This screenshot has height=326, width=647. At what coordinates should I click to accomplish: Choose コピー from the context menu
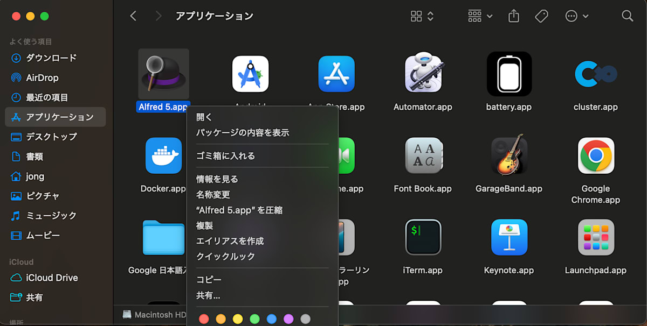262,280
